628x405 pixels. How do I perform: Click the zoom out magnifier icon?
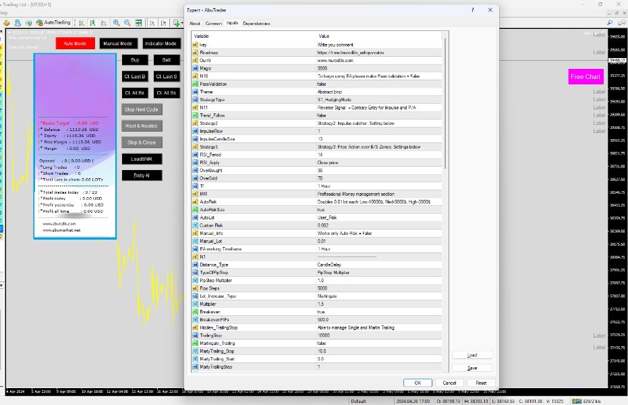coord(127,22)
